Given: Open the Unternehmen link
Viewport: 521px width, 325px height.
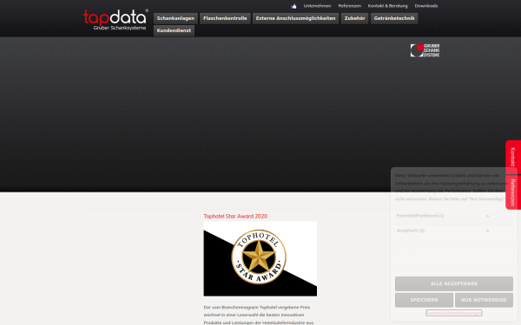Looking at the screenshot, I should click(317, 6).
